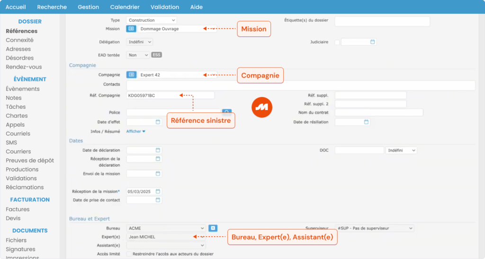Open Chartes in the sidebar
Viewport: 485px width, 259px height.
tap(17, 115)
